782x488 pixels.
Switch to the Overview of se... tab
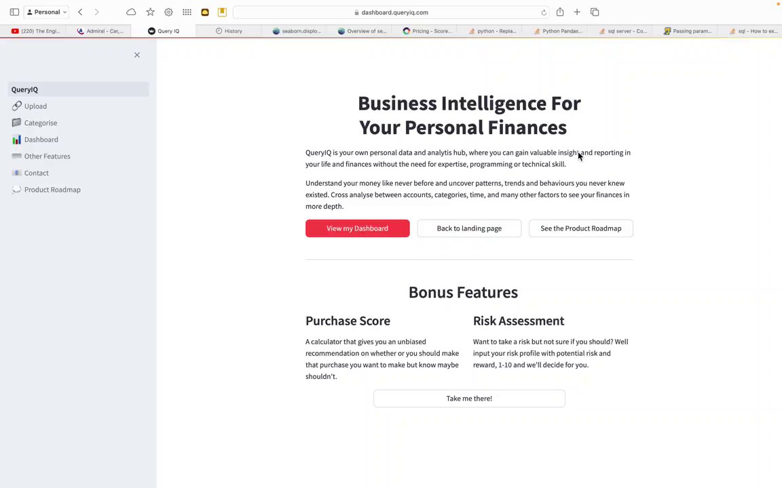[362, 31]
